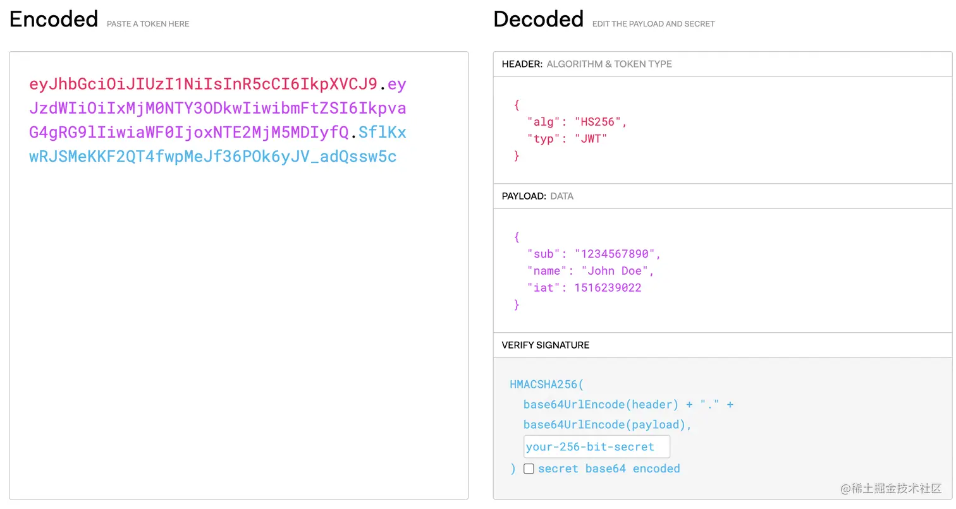Click the "alg": "HS256" line in header JSON
Image resolution: width=956 pixels, height=509 pixels.
(577, 121)
